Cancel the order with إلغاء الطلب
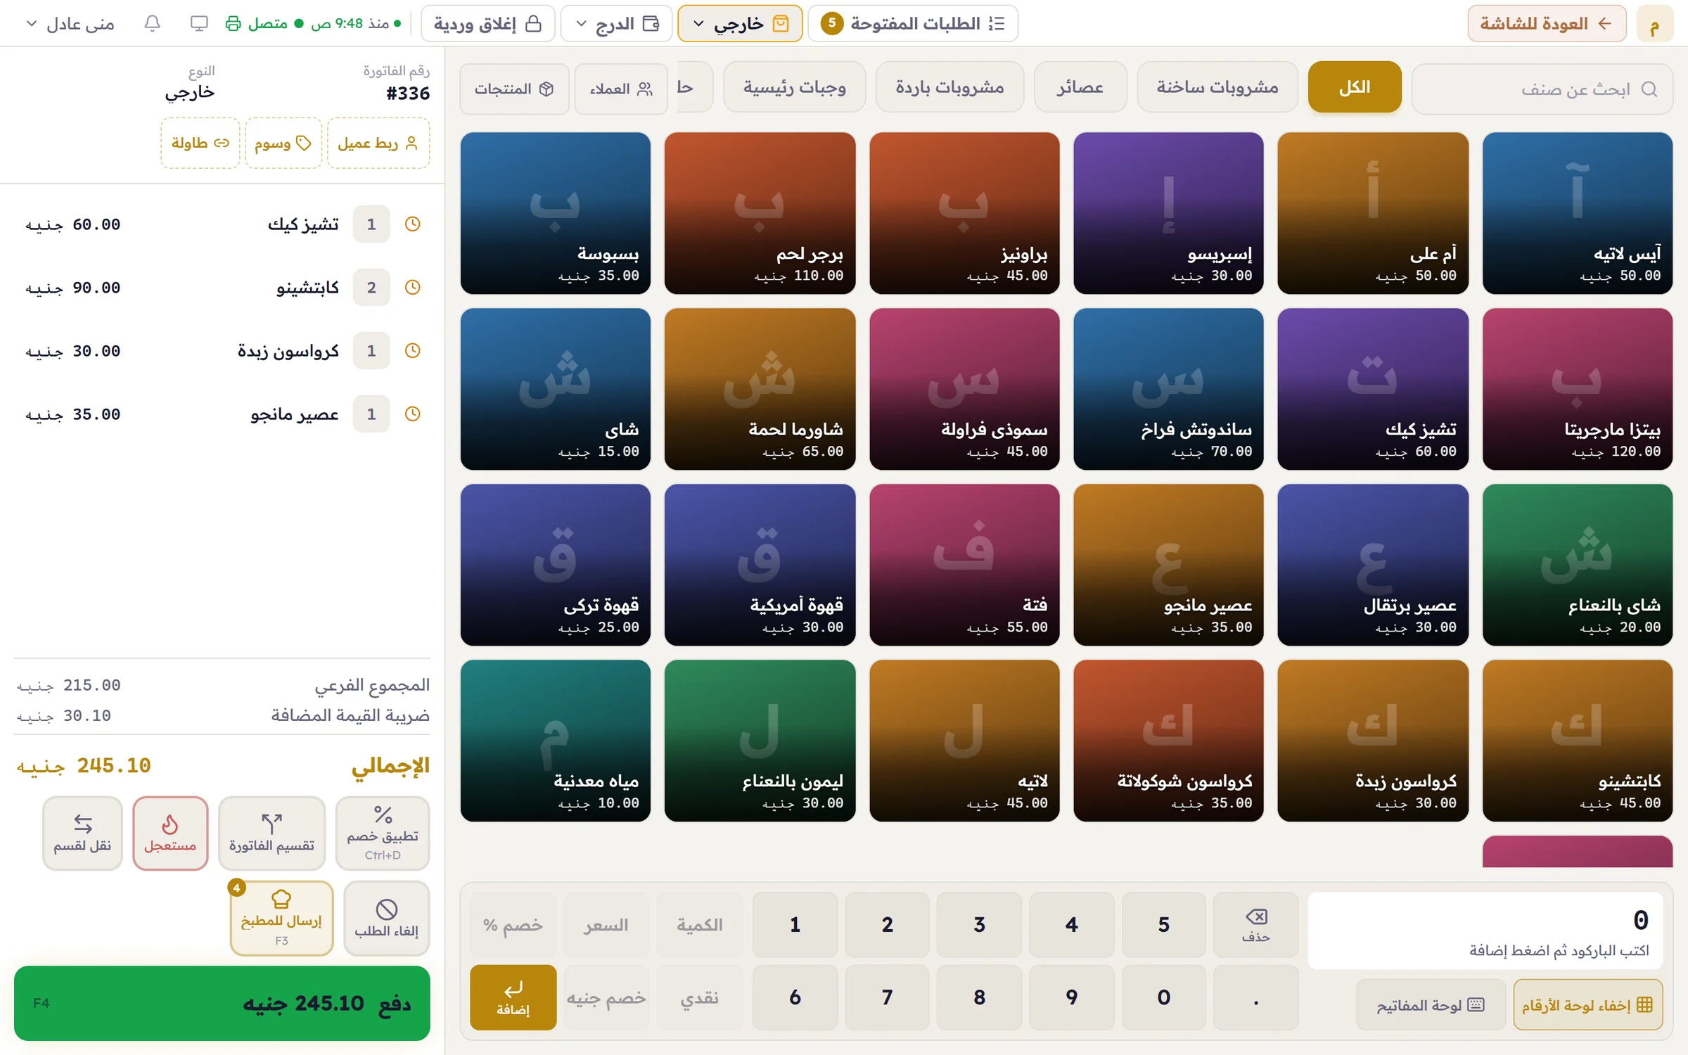This screenshot has height=1055, width=1688. pos(387,919)
